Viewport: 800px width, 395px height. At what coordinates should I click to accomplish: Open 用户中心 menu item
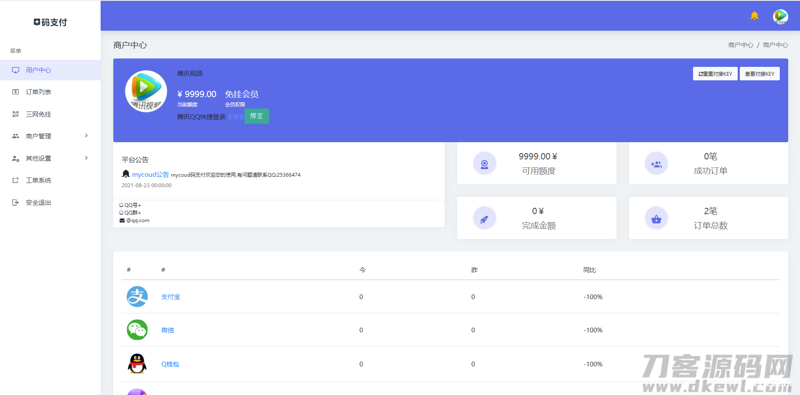pyautogui.click(x=50, y=70)
